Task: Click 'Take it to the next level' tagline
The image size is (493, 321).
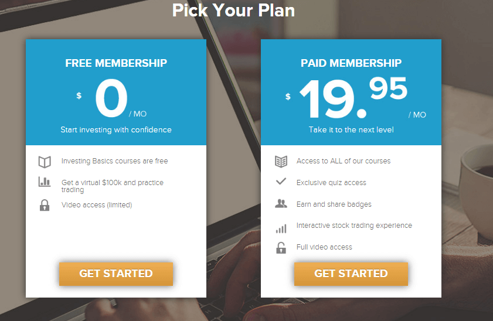Action: point(351,129)
